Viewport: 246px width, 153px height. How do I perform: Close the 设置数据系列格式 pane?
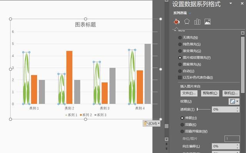pyautogui.click(x=242, y=3)
